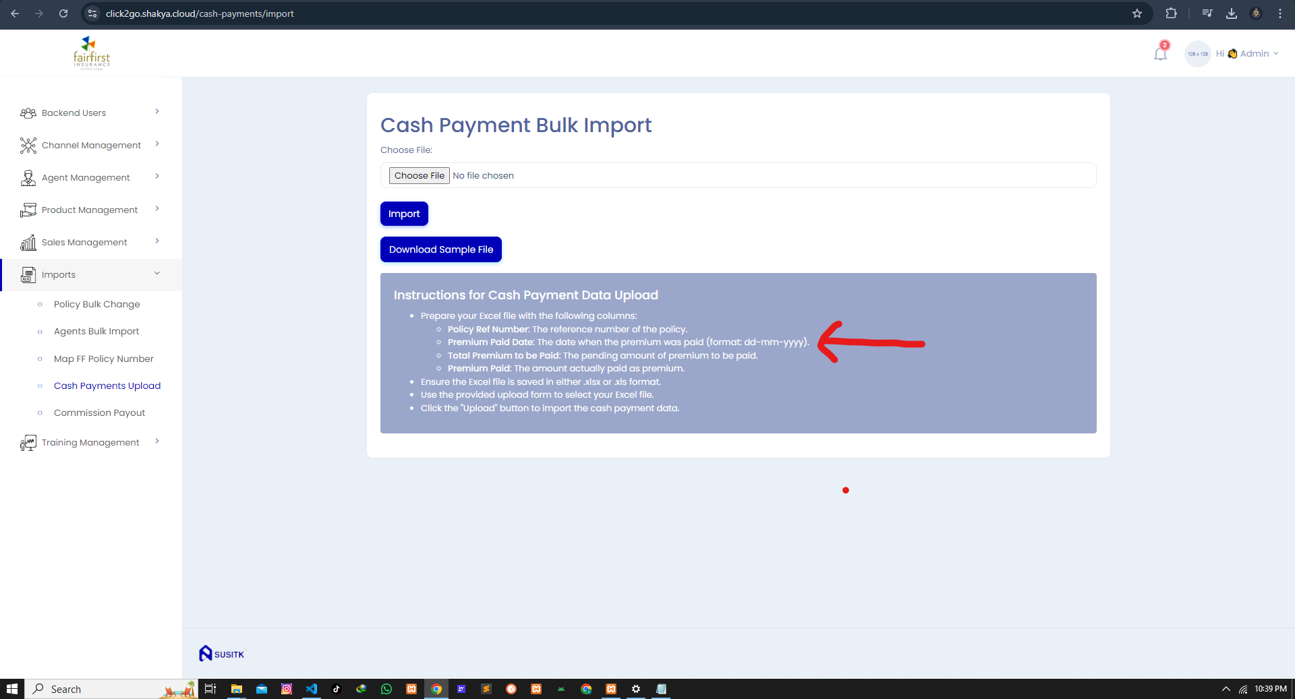
Task: Click the Channel Management network icon
Action: (28, 146)
